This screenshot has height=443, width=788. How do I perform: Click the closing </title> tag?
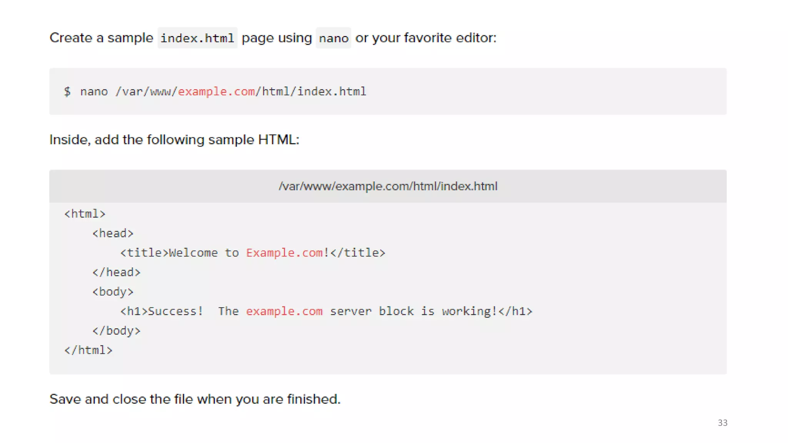click(358, 253)
